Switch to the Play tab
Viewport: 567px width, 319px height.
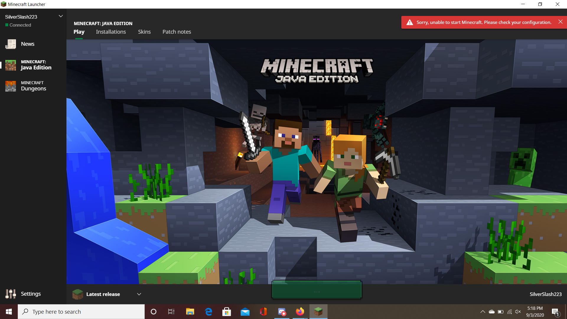tap(79, 32)
